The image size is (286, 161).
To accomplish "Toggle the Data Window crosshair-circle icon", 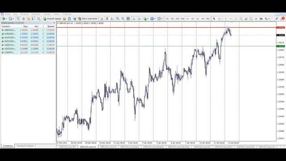I will click(x=23, y=19).
